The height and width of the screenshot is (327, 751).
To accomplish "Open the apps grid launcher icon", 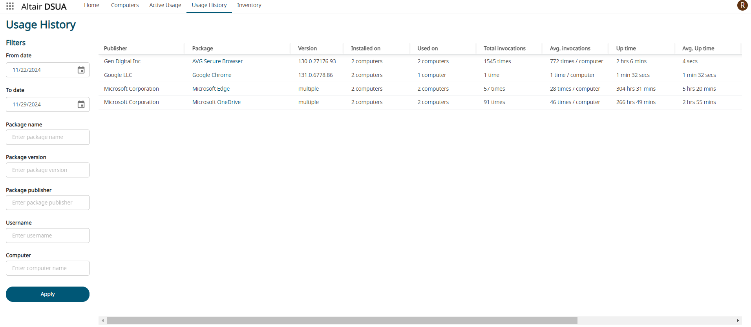I will pos(10,6).
